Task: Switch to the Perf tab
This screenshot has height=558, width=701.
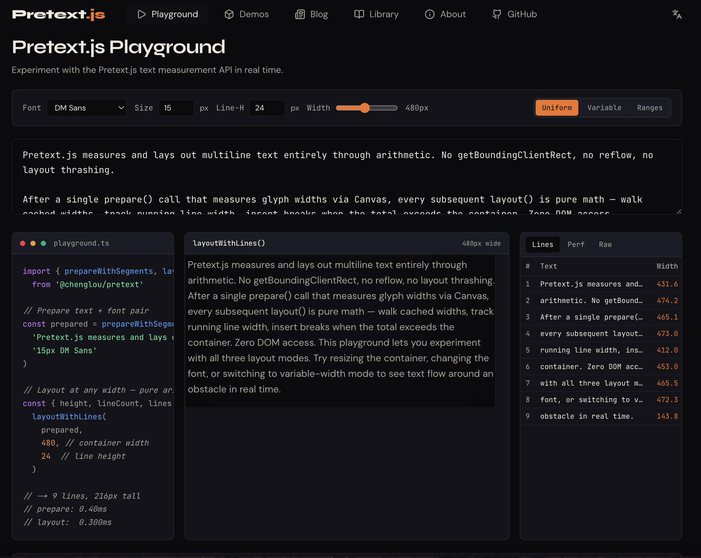Action: (x=576, y=245)
